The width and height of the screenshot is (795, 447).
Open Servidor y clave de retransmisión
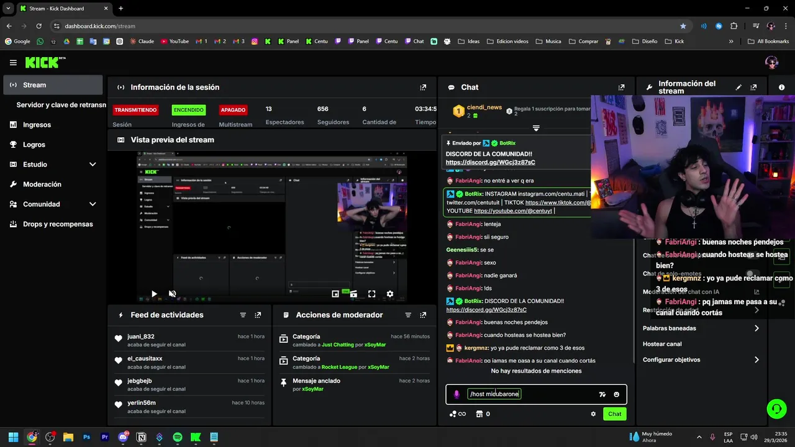click(61, 105)
